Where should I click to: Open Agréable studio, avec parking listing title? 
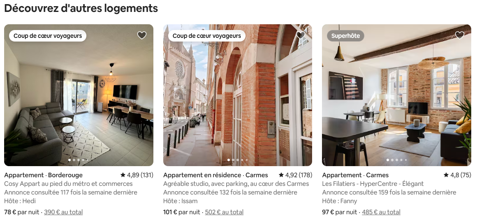click(236, 184)
